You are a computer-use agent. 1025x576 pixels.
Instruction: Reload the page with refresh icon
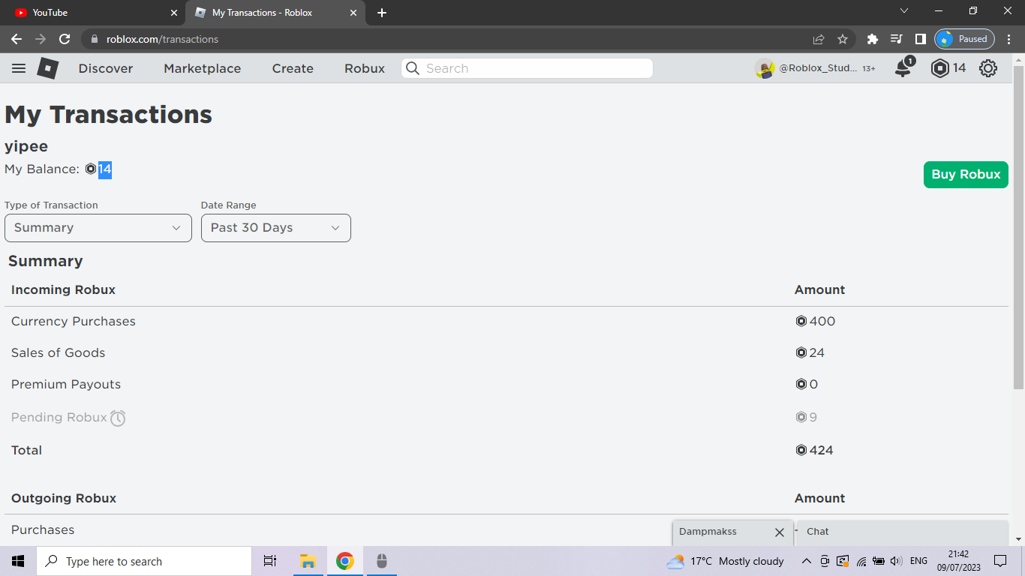coord(65,39)
